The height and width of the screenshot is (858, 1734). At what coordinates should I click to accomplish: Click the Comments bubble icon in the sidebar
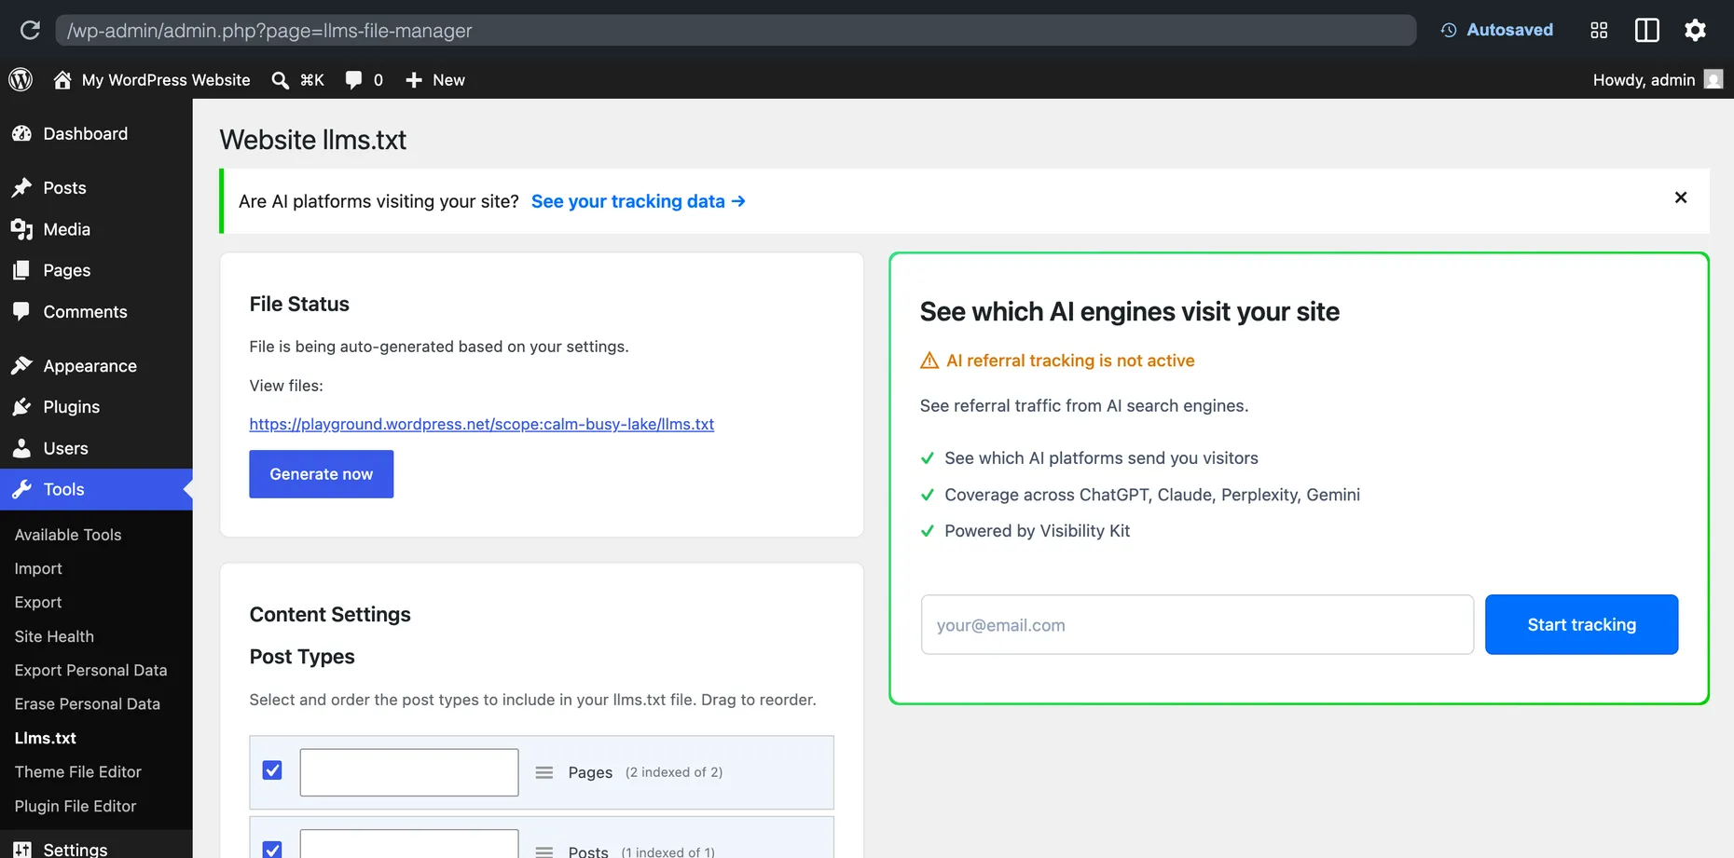click(21, 311)
